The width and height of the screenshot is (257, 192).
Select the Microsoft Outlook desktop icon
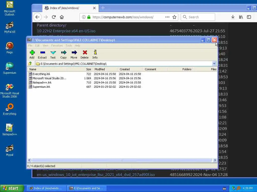10,8
